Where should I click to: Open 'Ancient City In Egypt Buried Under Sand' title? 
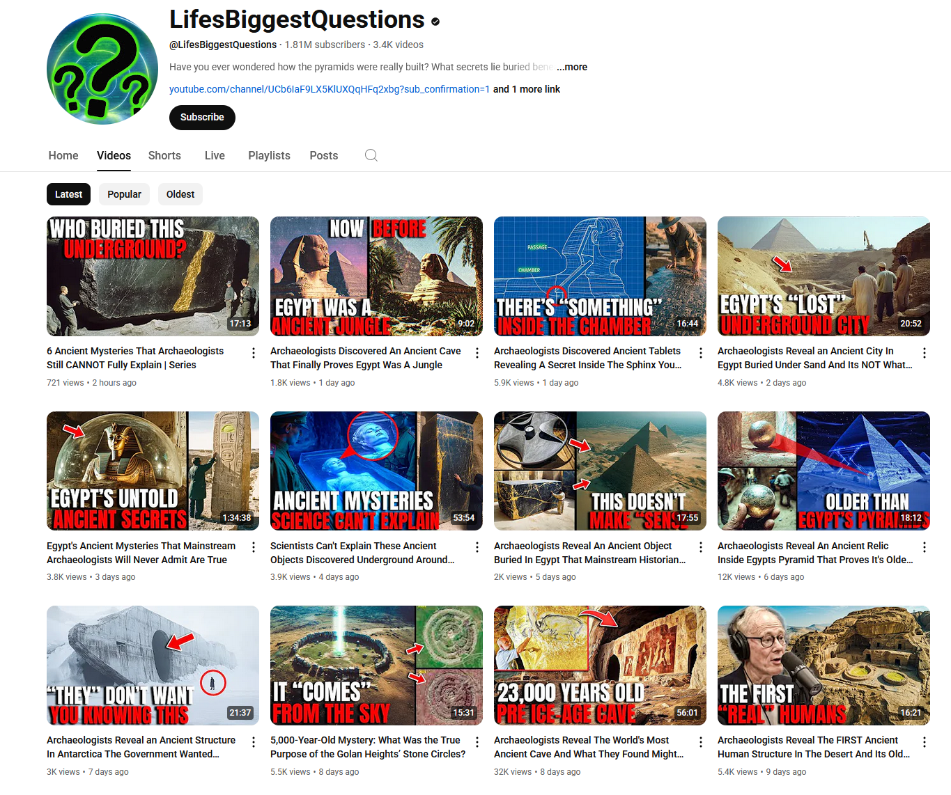point(815,358)
